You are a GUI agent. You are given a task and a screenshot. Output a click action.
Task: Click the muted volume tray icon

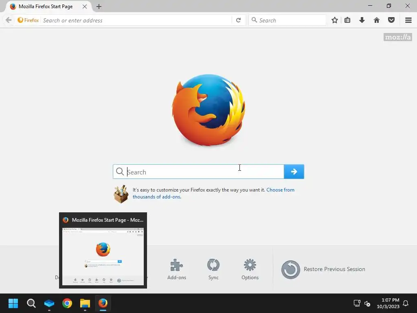(x=367, y=303)
